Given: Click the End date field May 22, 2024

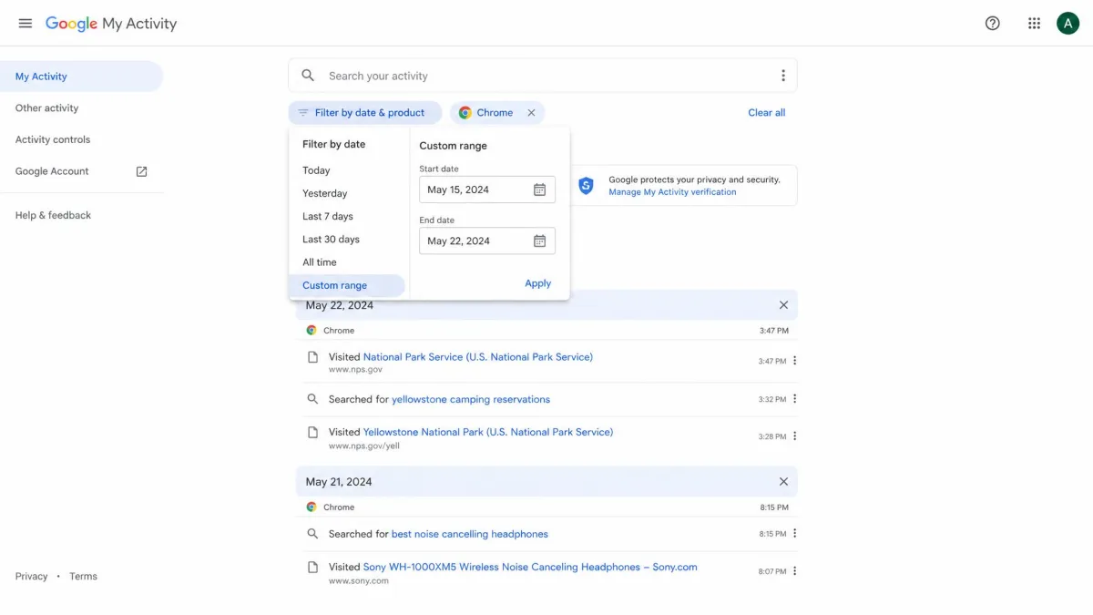Looking at the screenshot, I should click(487, 241).
